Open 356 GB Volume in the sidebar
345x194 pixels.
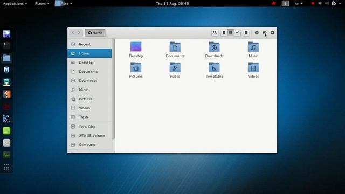(89, 136)
